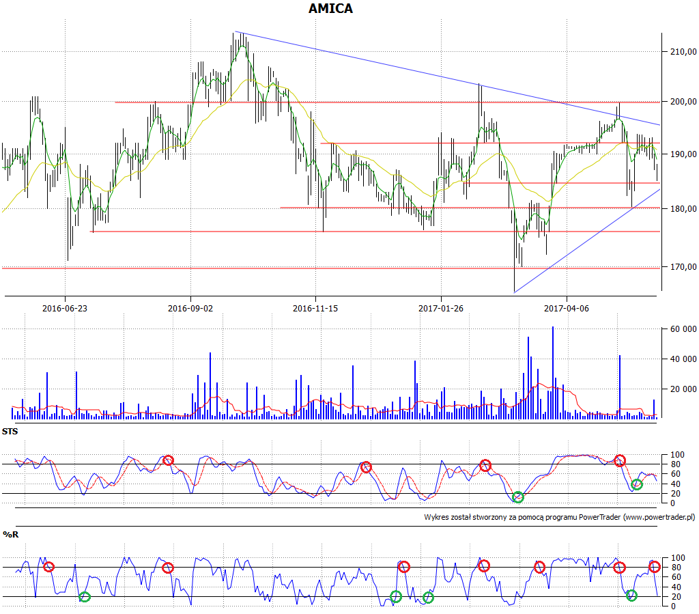The width and height of the screenshot is (699, 614).
Task: Click the 180,00 price axis label
Action: [683, 209]
